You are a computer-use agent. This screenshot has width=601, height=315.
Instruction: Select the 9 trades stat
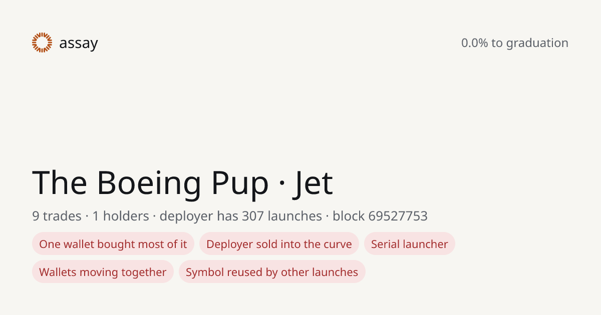click(57, 216)
